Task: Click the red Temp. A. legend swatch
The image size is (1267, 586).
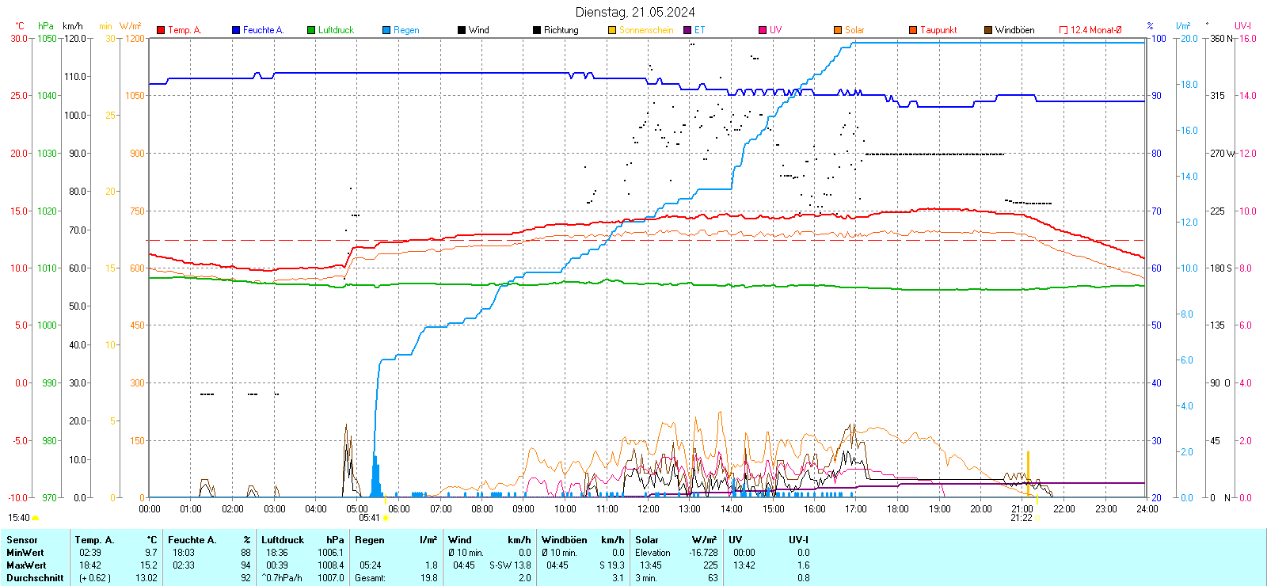Action: click(x=161, y=30)
